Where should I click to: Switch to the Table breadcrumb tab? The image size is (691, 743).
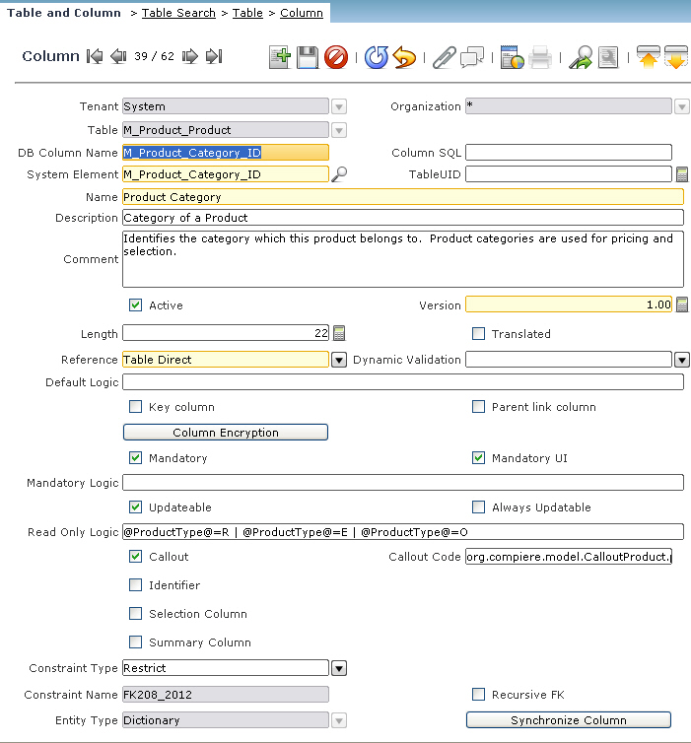(x=247, y=13)
